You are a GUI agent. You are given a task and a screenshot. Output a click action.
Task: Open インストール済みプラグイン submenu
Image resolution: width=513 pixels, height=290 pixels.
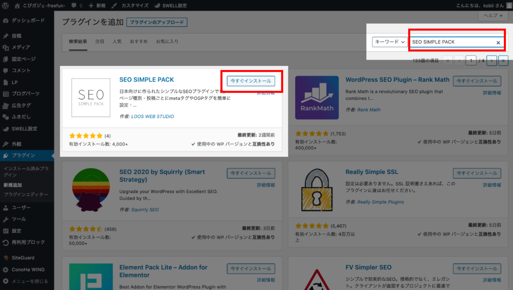26,172
